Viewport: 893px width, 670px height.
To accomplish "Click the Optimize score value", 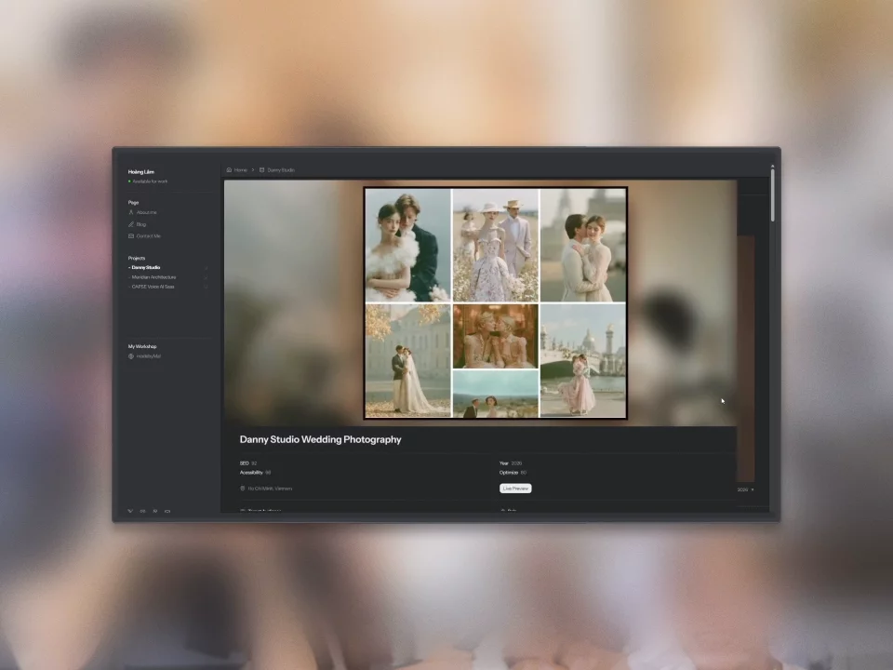I will (x=524, y=473).
